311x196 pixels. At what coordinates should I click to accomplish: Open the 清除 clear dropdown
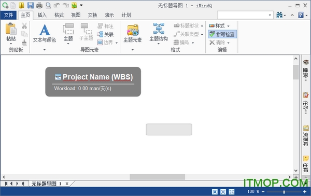click(228, 43)
